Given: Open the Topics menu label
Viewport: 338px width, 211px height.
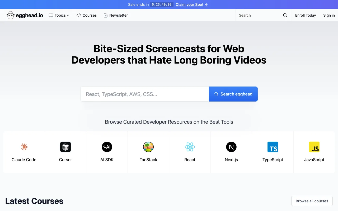Looking at the screenshot, I should 60,15.
